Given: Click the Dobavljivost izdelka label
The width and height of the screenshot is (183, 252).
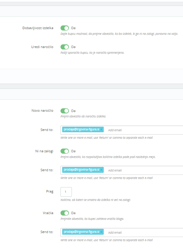Looking at the screenshot, I should [x=38, y=28].
